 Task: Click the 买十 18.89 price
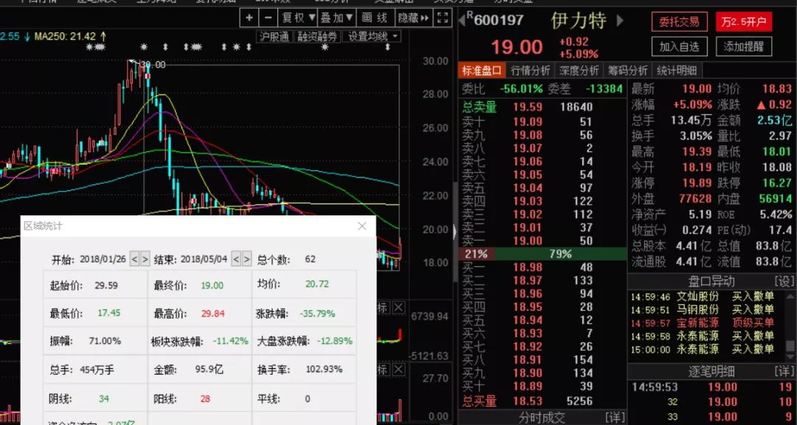pyautogui.click(x=527, y=387)
